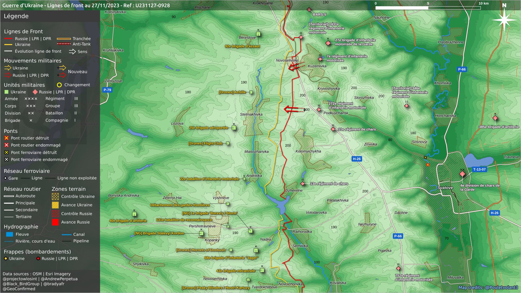The height and width of the screenshot is (293, 521).
Task: Select the Drones Hornets of Dovbush square
Action: [x=231, y=250]
